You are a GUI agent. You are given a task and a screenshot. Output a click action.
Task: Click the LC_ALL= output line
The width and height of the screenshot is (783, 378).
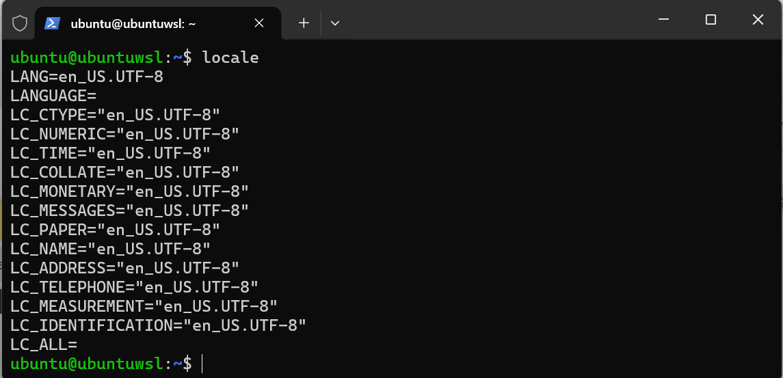[x=44, y=344]
